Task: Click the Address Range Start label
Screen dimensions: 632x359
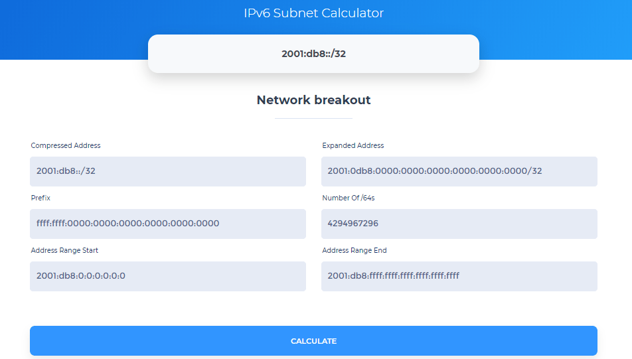Action: pos(64,250)
